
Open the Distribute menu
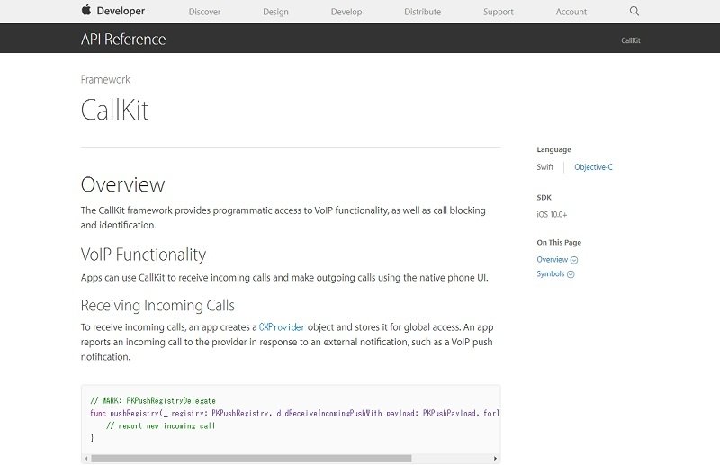point(422,12)
